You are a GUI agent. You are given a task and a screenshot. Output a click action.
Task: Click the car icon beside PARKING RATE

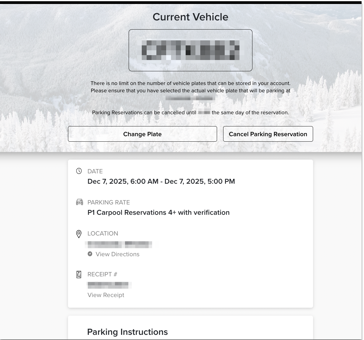click(79, 202)
